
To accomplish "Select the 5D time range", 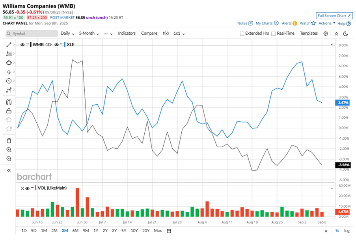I will tap(34, 231).
